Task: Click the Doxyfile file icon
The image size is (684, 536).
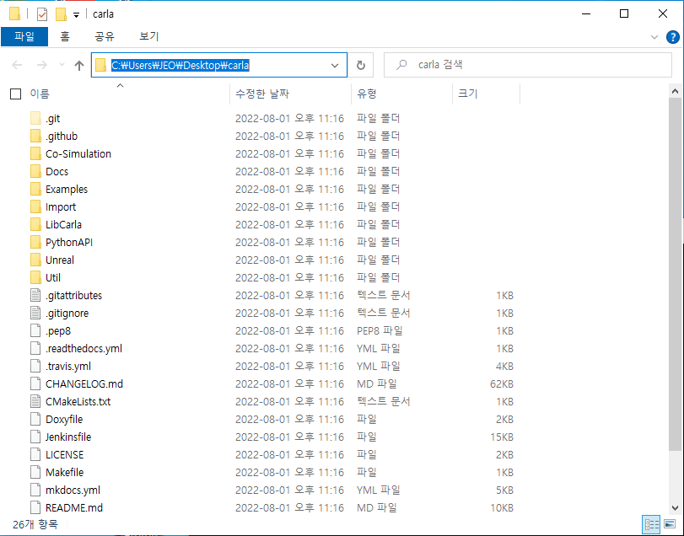Action: (35, 419)
